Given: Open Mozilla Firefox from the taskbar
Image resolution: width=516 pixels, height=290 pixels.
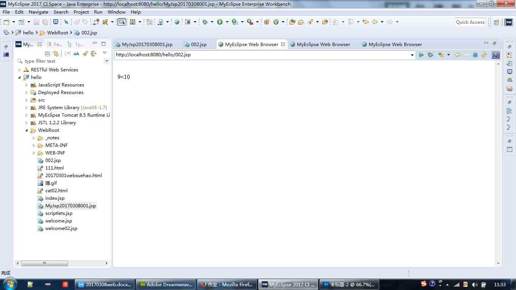Looking at the screenshot, I should click(x=227, y=284).
